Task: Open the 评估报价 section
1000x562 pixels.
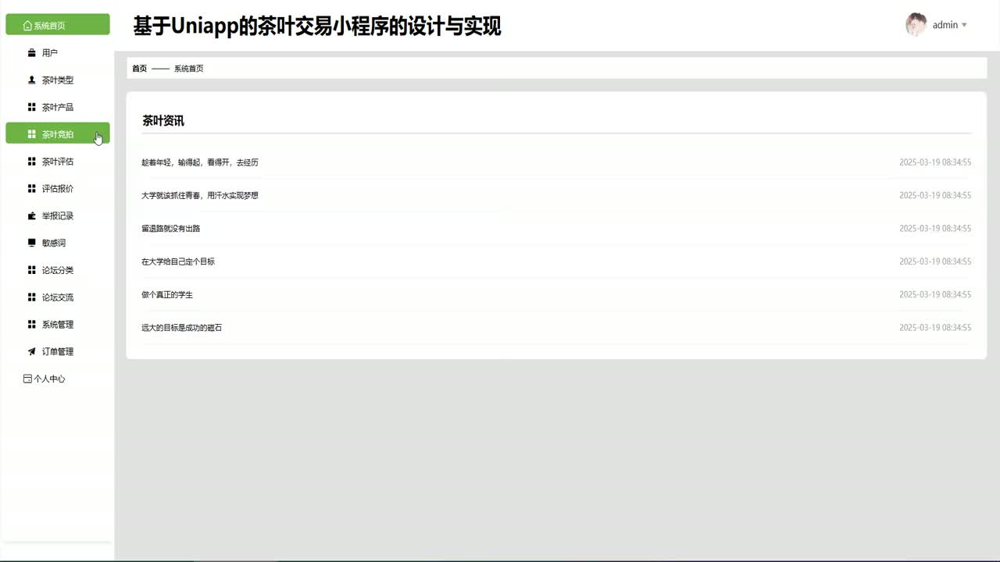Action: [58, 189]
